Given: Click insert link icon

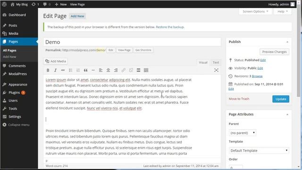Looking at the screenshot, I should 123,70.
